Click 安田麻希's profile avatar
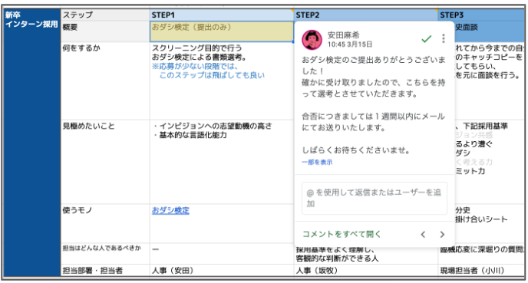The image size is (528, 283). point(312,39)
